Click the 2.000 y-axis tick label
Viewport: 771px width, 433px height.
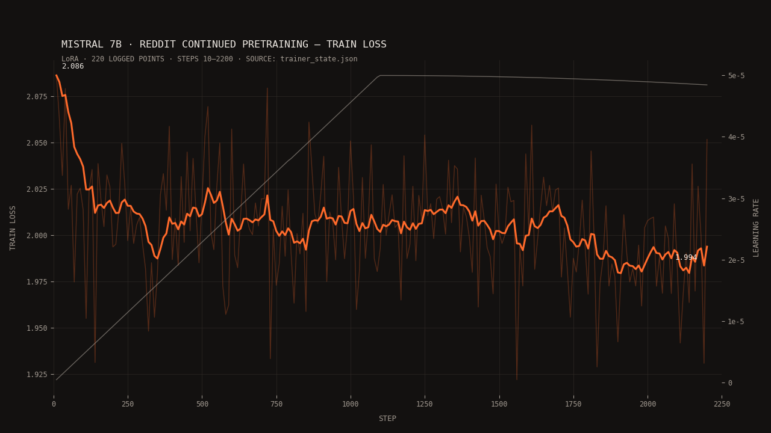(x=37, y=235)
